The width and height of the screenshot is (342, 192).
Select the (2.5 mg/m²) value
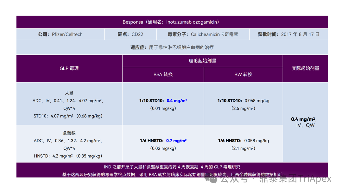click(x=244, y=108)
